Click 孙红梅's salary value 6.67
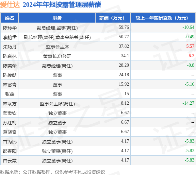Image resolution: width=196 pixels, height=175 pixels. (x=125, y=122)
